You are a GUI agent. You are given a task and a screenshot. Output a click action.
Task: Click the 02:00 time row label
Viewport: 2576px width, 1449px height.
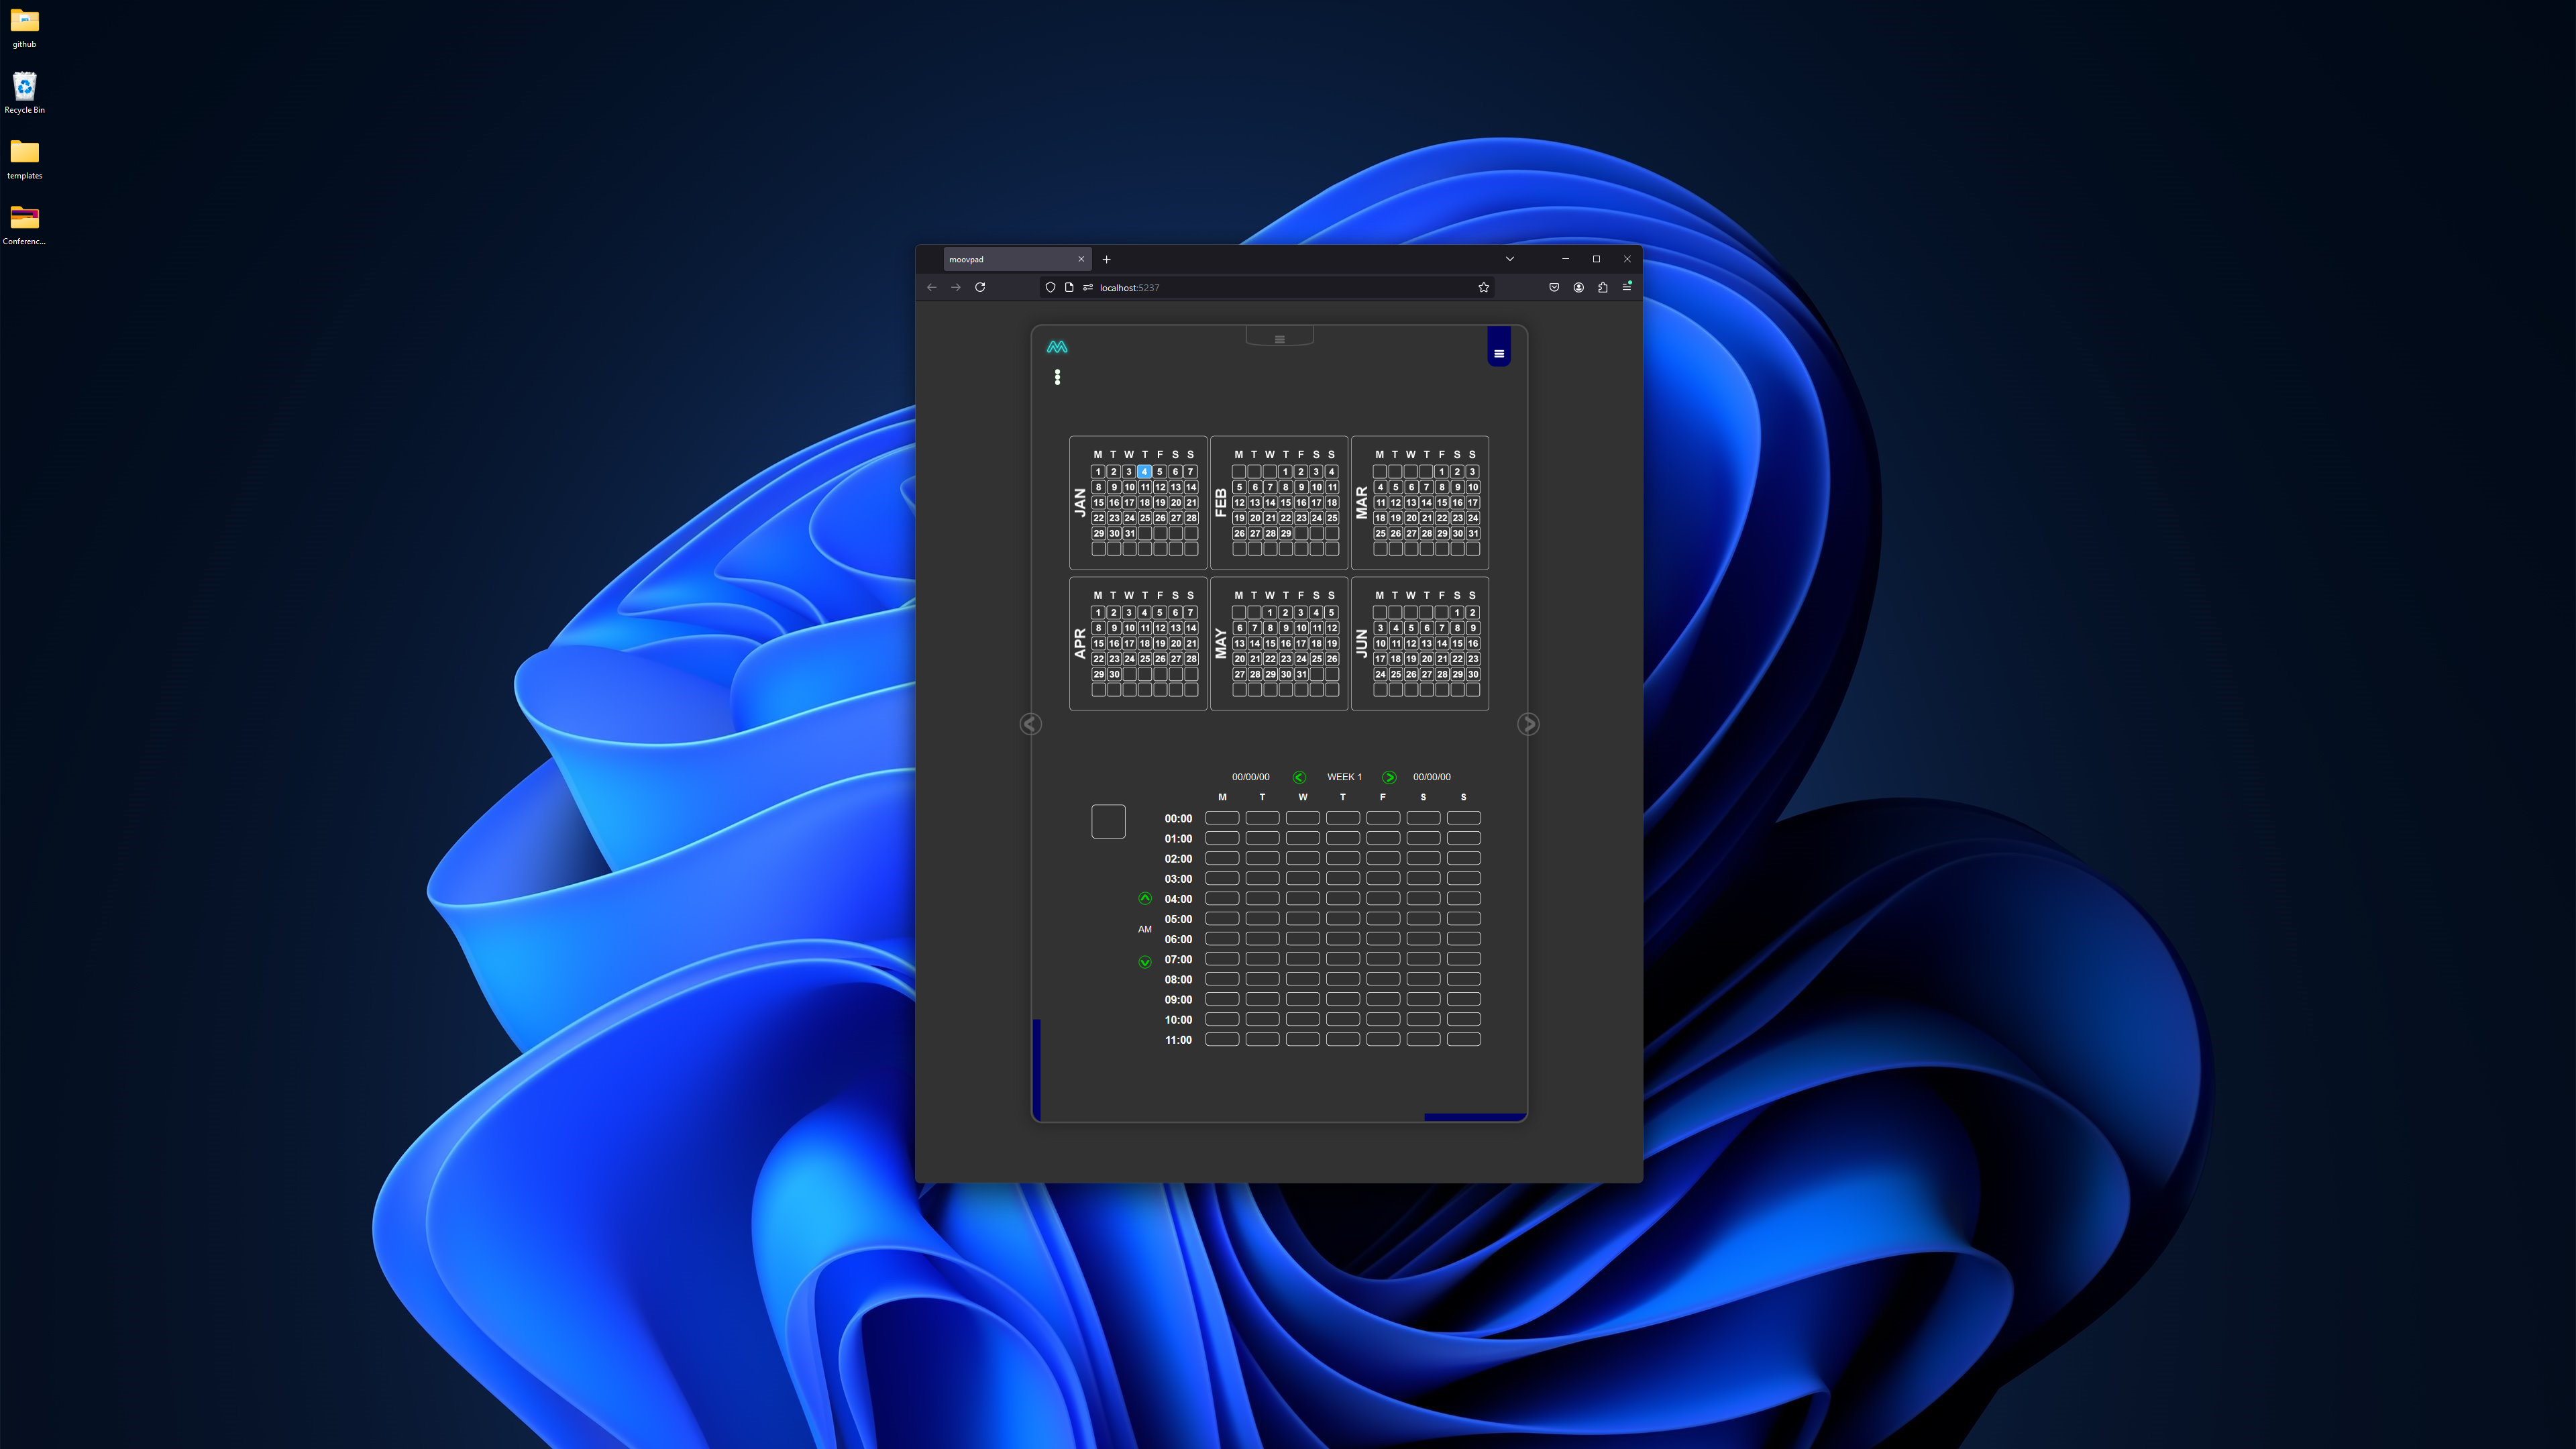1178,858
